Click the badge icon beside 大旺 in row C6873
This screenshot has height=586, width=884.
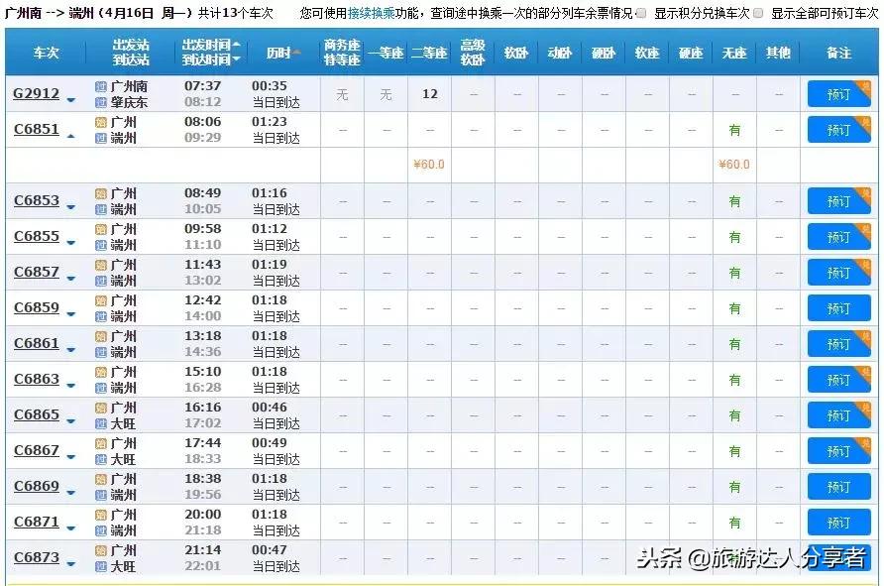(100, 564)
